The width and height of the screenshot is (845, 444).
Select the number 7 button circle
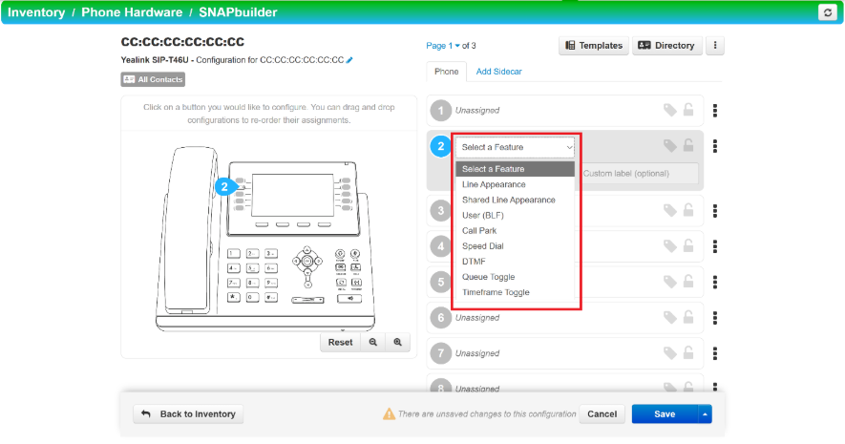(x=441, y=353)
